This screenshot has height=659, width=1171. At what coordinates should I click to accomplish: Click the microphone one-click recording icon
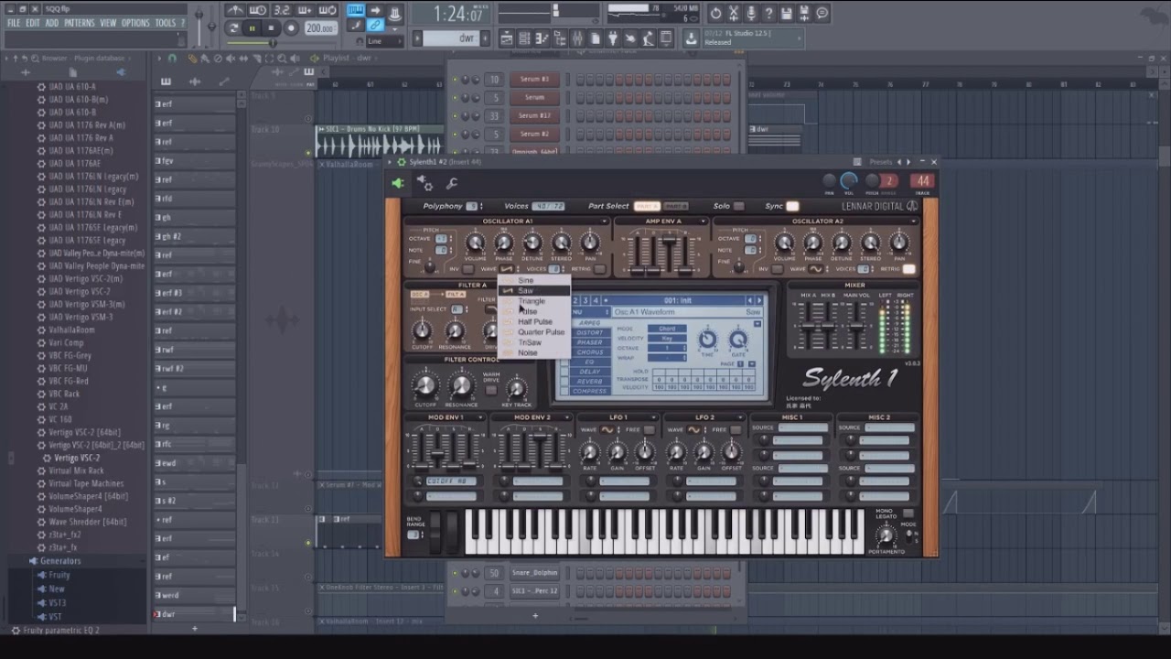point(751,13)
